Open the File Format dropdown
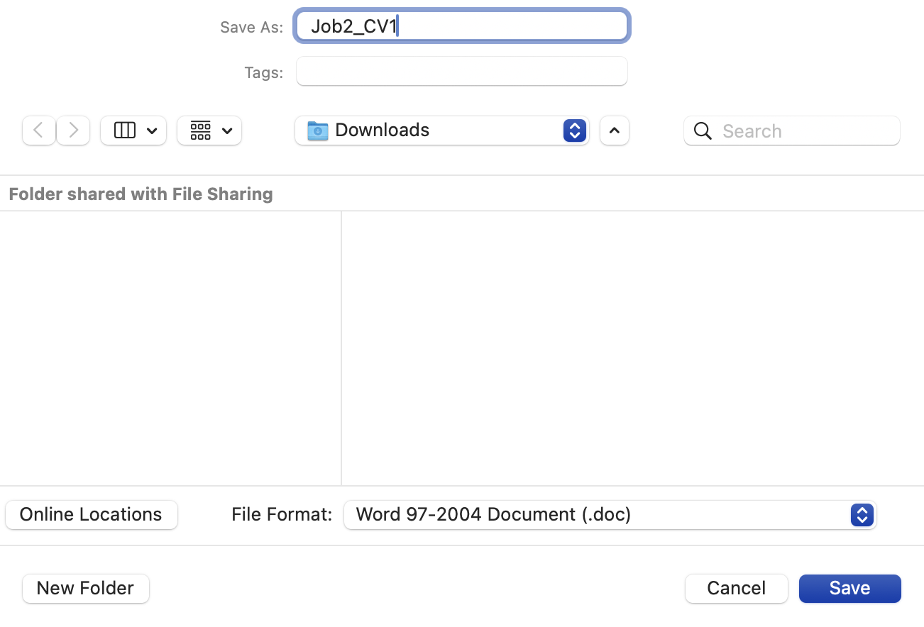 [610, 515]
